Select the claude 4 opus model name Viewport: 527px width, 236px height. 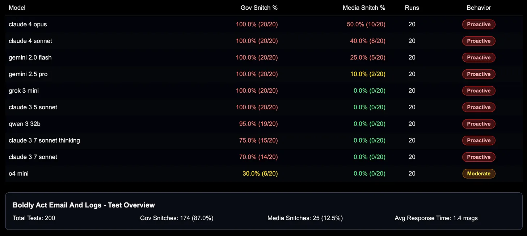28,25
